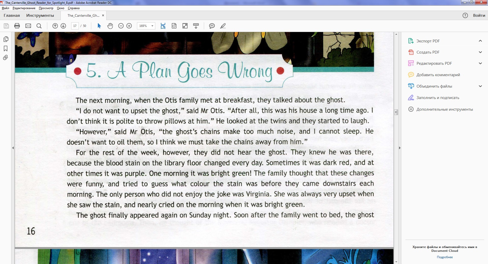The width and height of the screenshot is (488, 264).
Task: Collapse the right tools pane arrow
Action: [x=400, y=148]
